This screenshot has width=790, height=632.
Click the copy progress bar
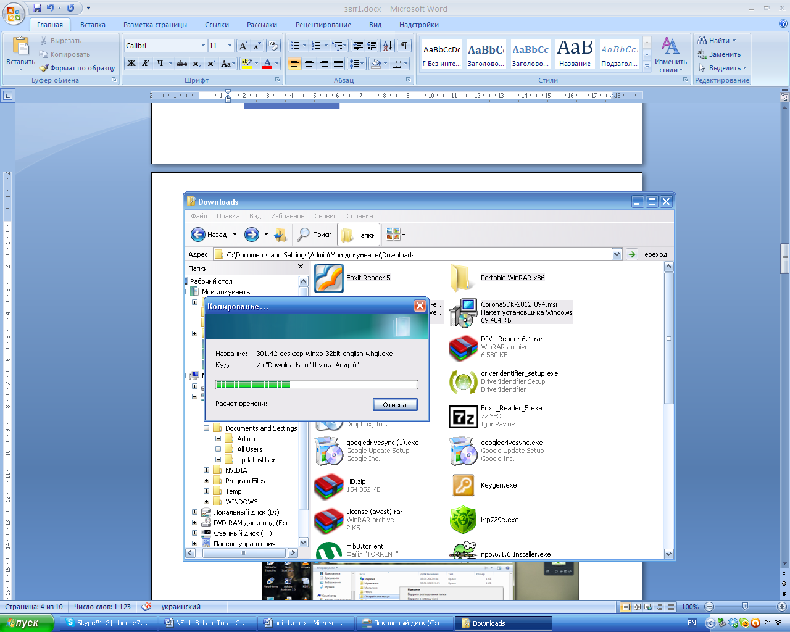[317, 385]
